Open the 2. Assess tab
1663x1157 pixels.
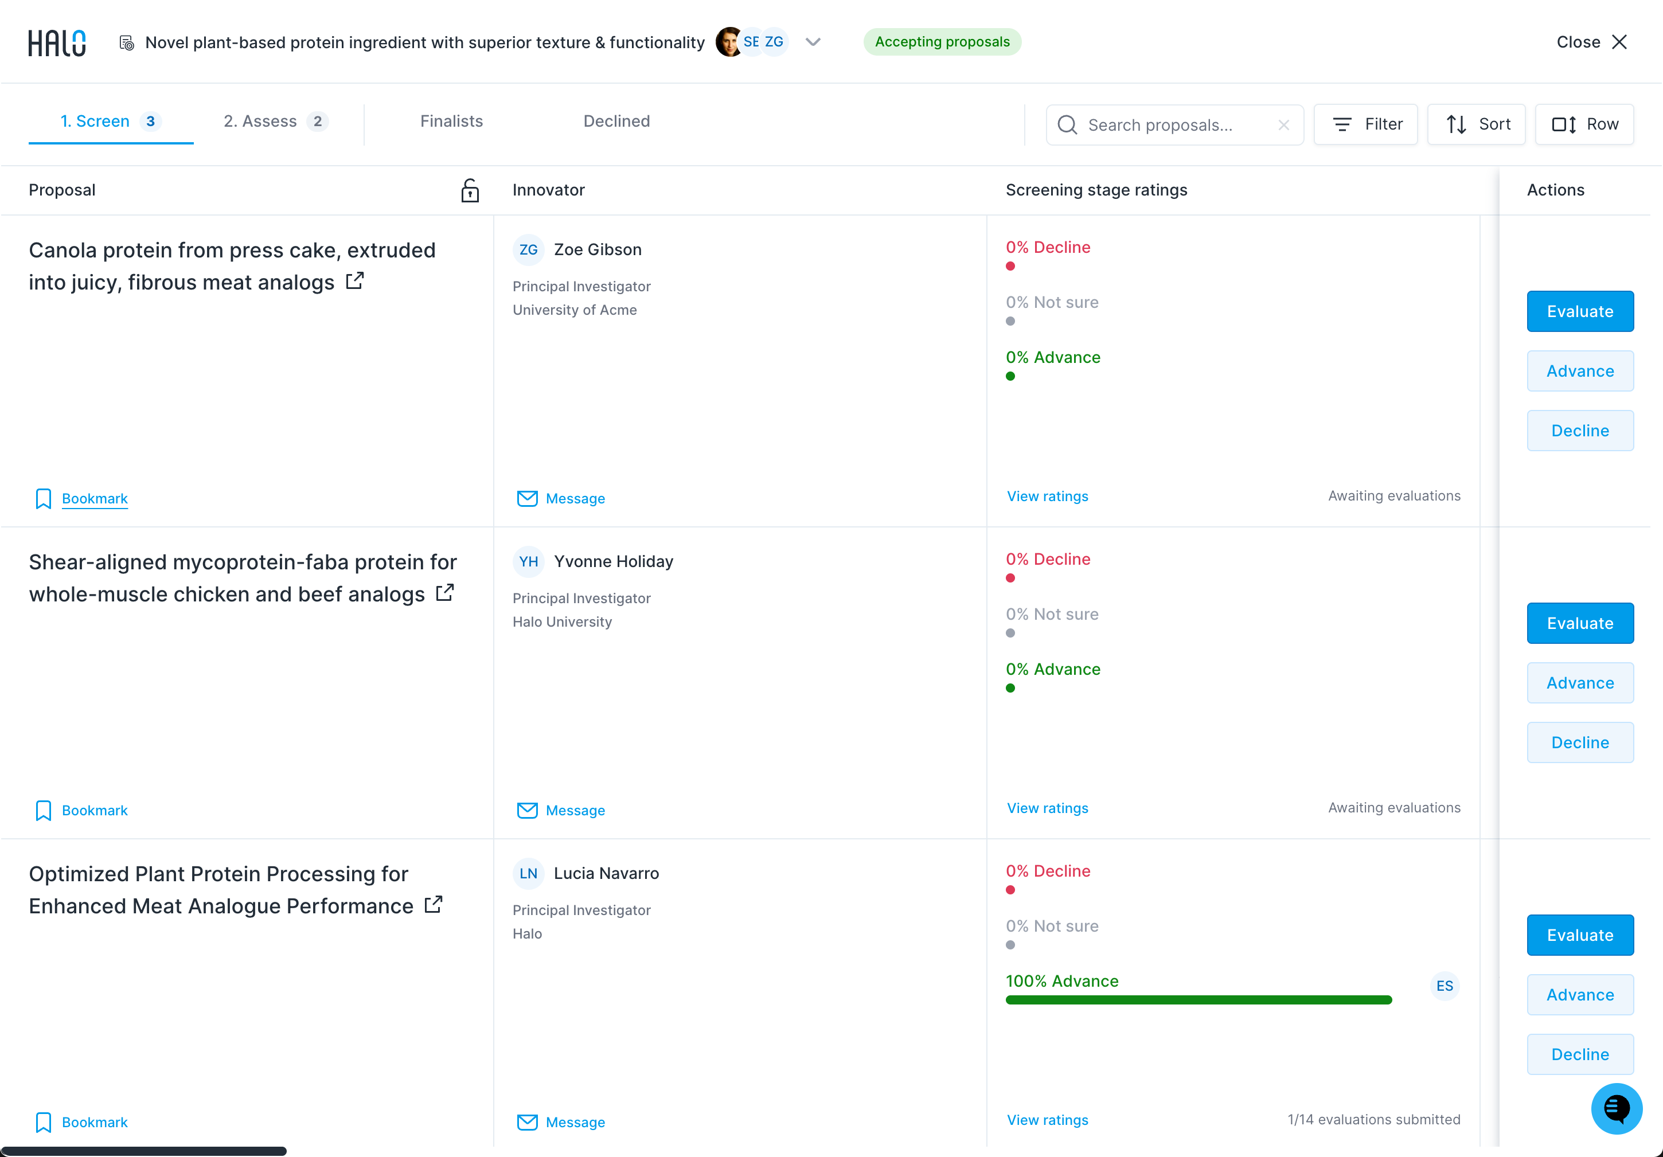coord(276,122)
